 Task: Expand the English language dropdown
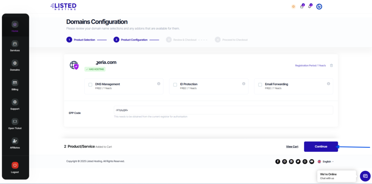coord(325,161)
